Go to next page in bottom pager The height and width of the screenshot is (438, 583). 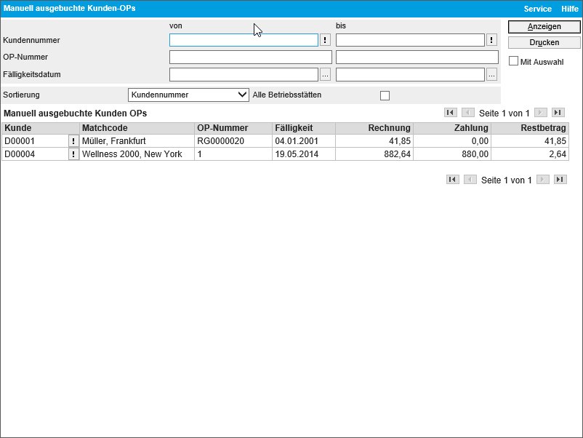click(542, 180)
